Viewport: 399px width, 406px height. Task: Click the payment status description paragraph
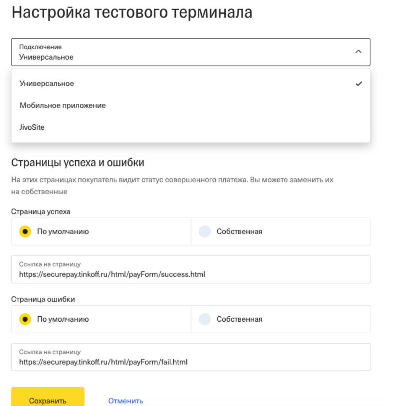(172, 185)
